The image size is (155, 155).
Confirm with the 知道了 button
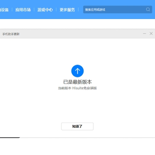pos(77,127)
